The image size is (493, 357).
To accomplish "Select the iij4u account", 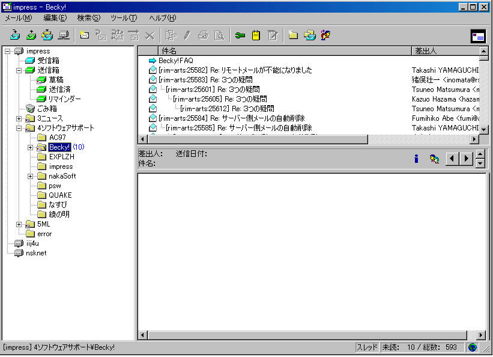I will 32,243.
